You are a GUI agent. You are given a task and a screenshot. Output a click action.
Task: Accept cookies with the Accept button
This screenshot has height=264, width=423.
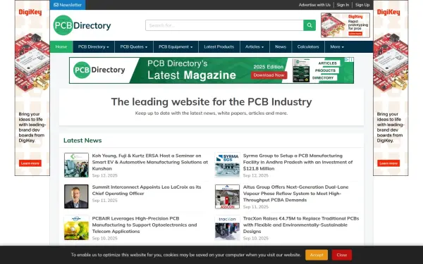coord(317,255)
